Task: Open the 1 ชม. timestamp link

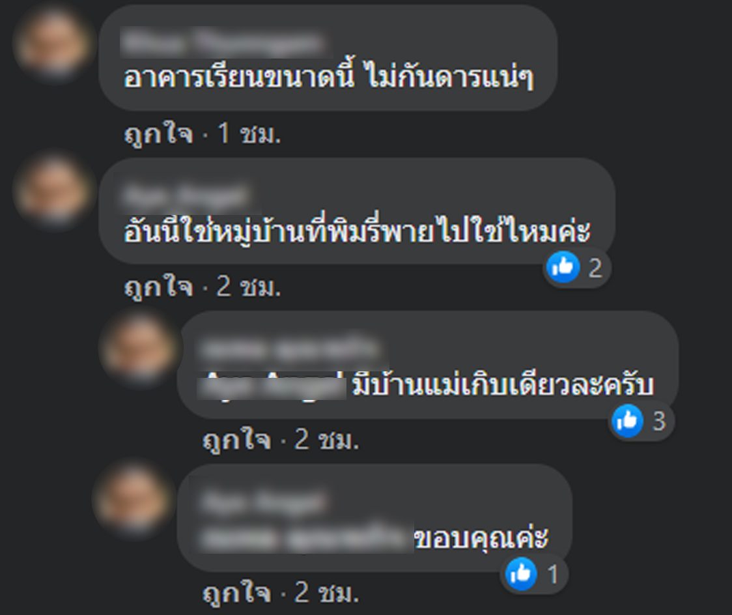Action: point(249,134)
